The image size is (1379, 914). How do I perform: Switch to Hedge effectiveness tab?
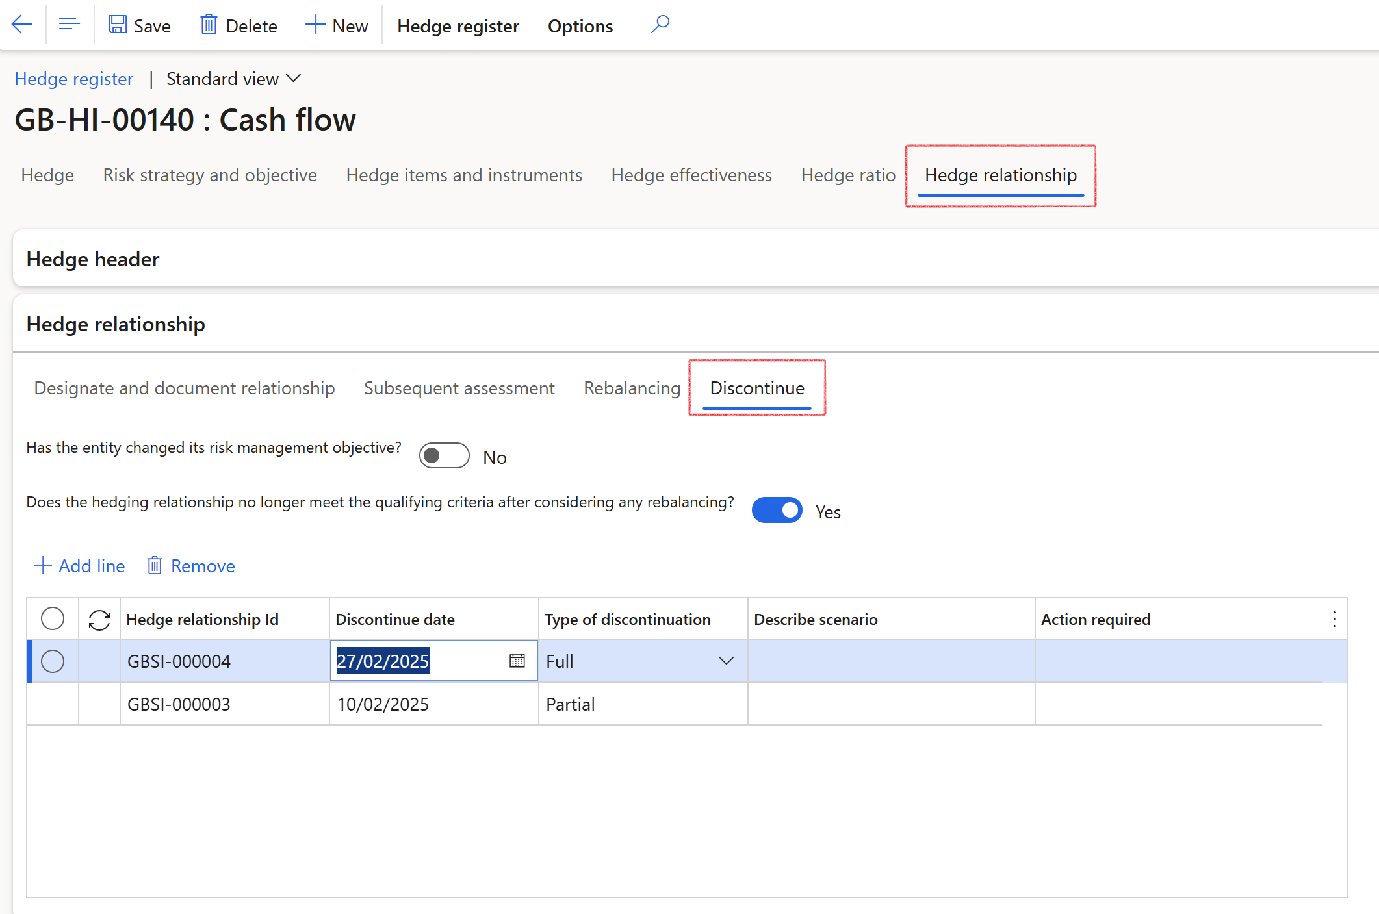[x=691, y=175]
